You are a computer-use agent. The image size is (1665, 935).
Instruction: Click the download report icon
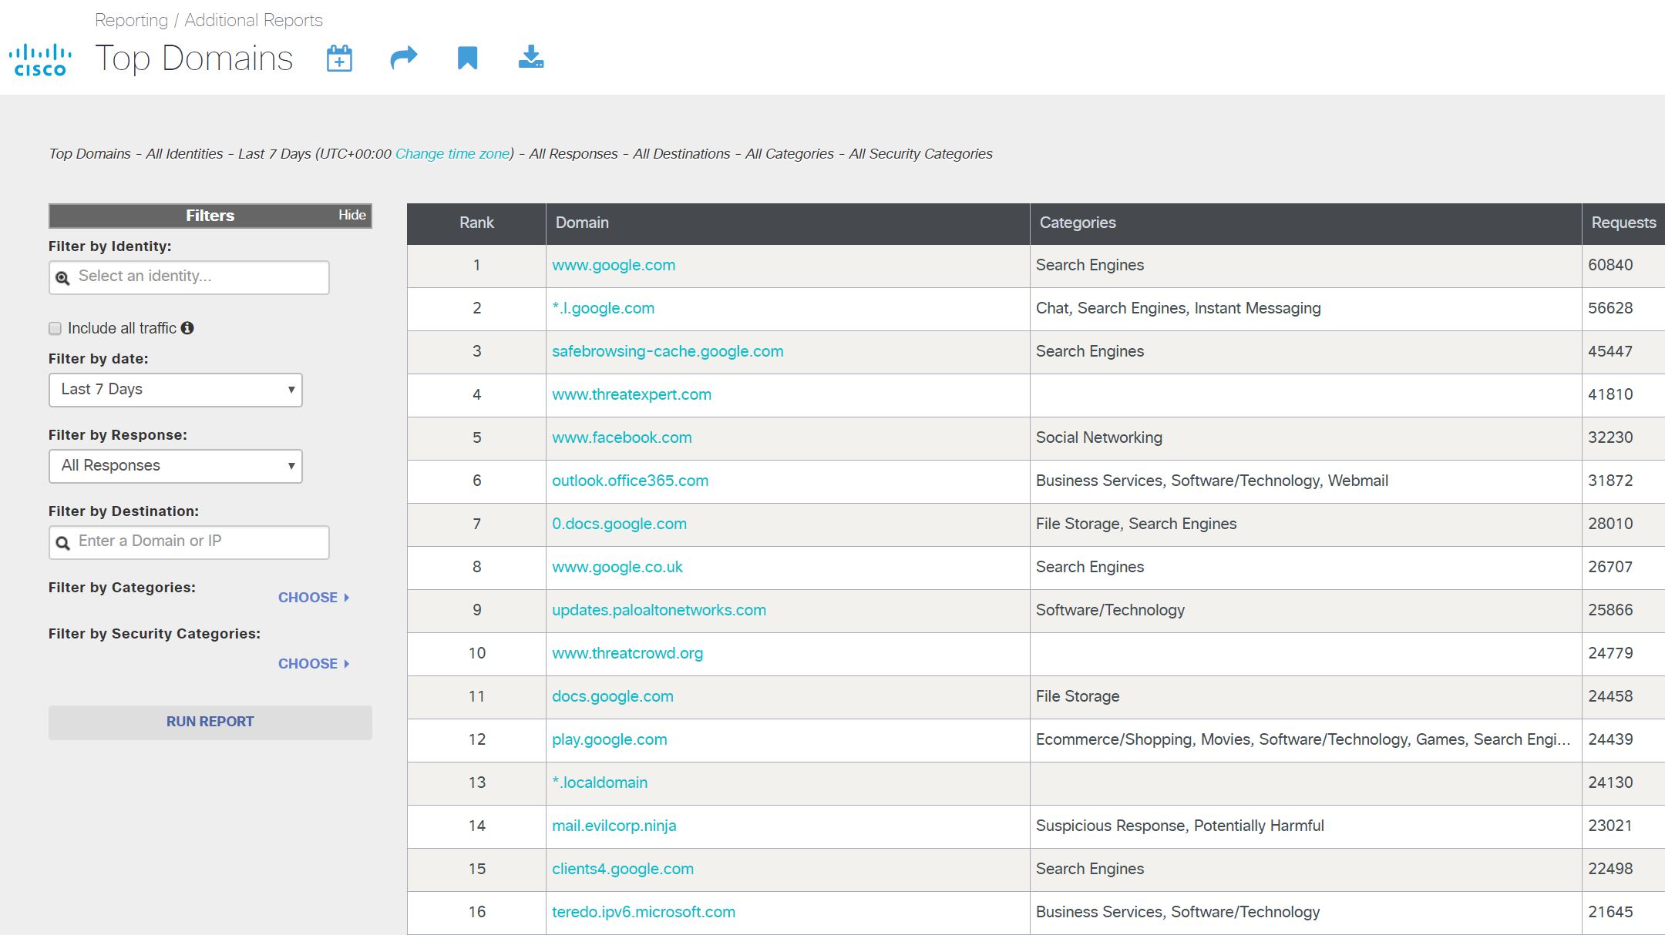click(531, 57)
